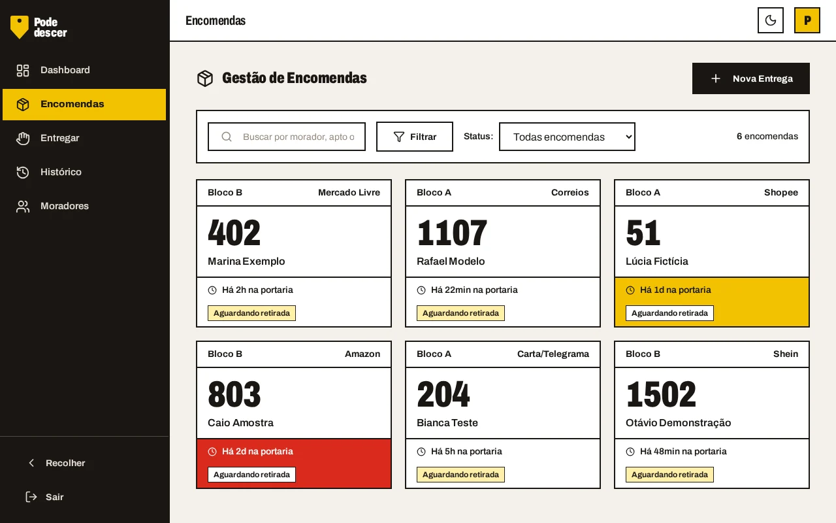This screenshot has height=523, width=836.
Task: Click the Shein carrier label
Action: (x=786, y=354)
